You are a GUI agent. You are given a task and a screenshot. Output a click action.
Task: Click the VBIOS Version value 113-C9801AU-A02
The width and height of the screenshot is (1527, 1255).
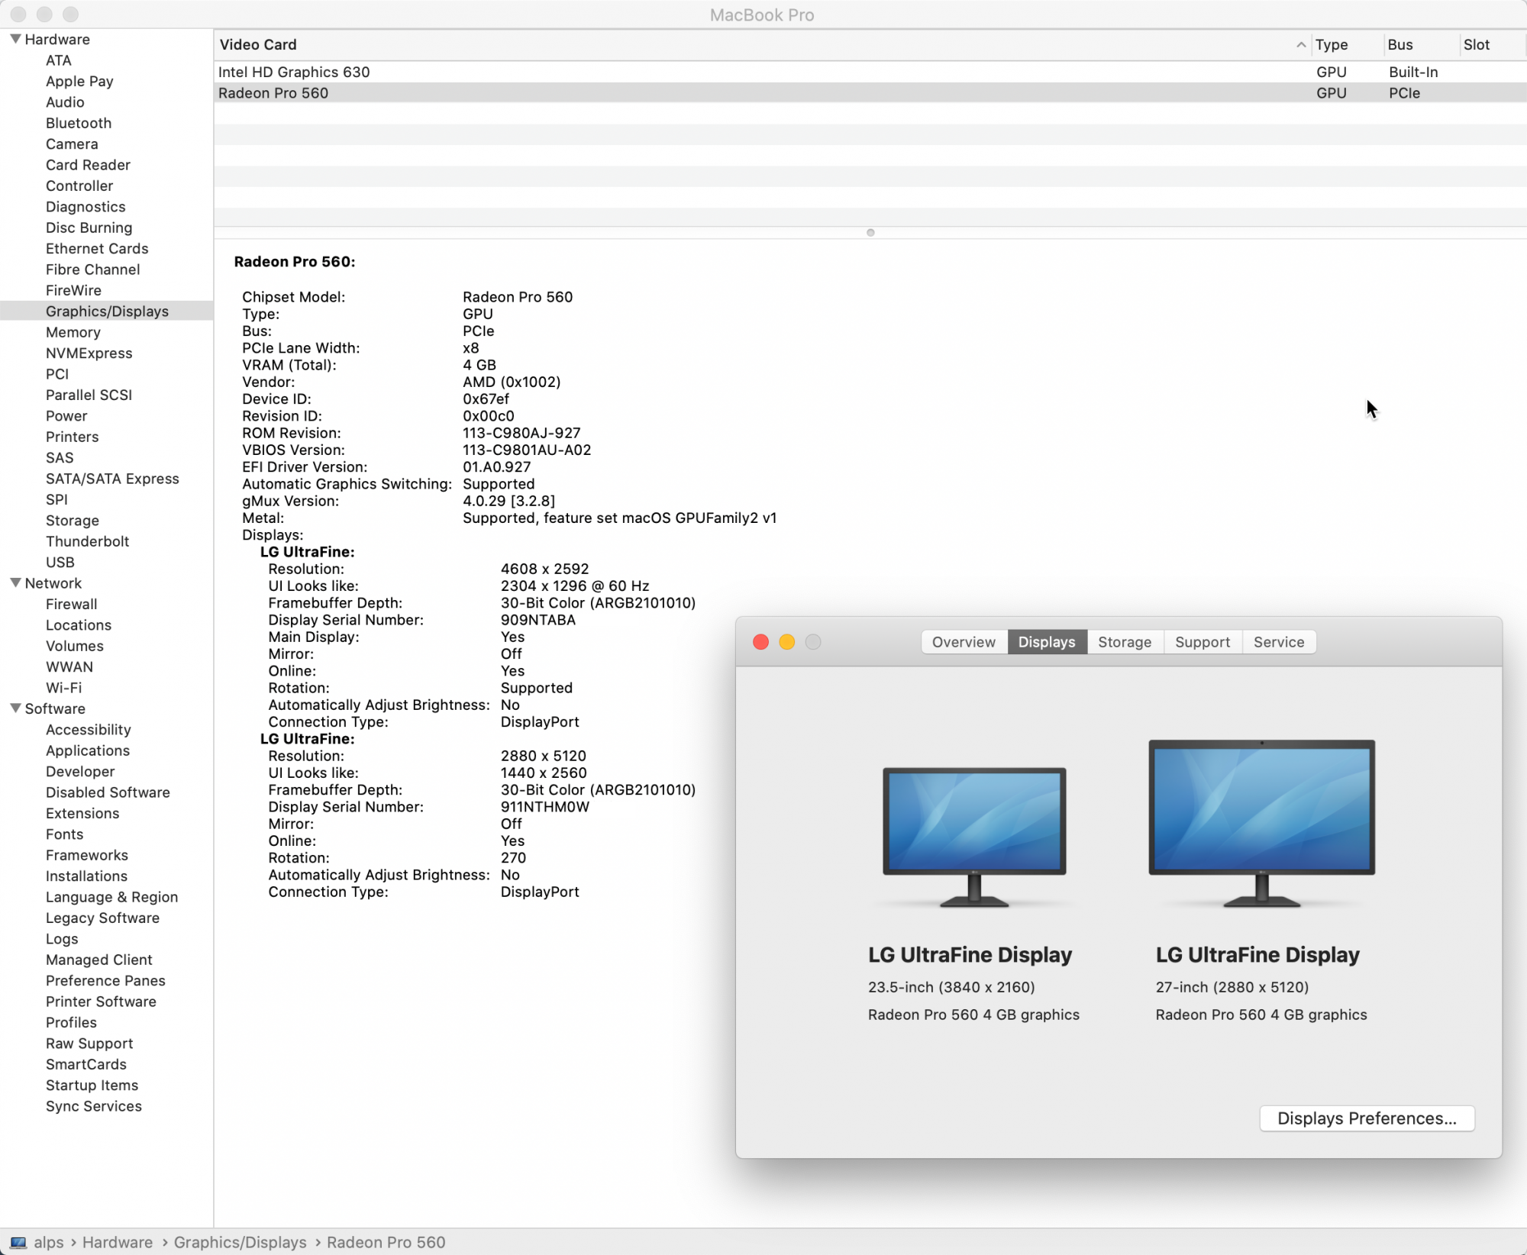coord(527,450)
